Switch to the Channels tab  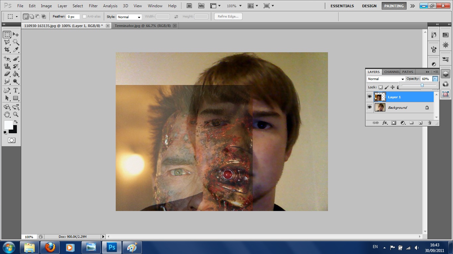pos(391,72)
